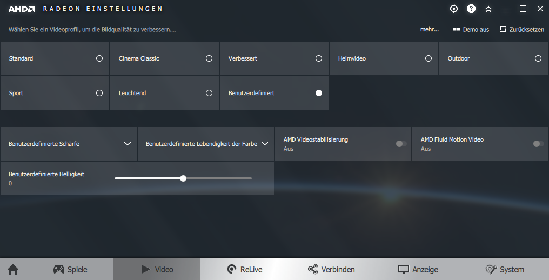Click the Zurücksetzen reset button
Viewport: 549px width, 280px height.
click(x=522, y=29)
